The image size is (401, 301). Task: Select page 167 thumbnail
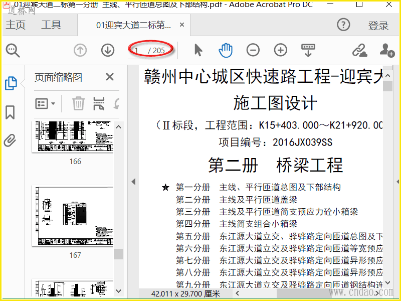[x=73, y=216]
